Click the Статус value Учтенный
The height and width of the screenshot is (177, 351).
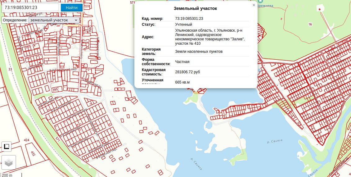[183, 25]
